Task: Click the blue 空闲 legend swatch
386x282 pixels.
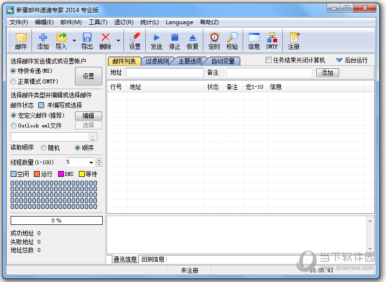Action: pyautogui.click(x=14, y=174)
